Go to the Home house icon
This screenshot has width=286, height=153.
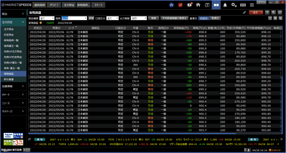pos(198,5)
